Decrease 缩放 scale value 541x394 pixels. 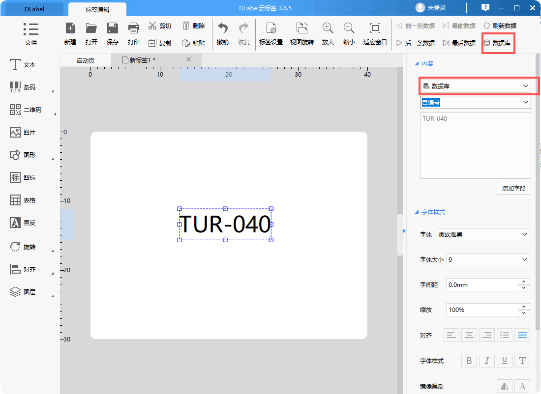pos(524,313)
